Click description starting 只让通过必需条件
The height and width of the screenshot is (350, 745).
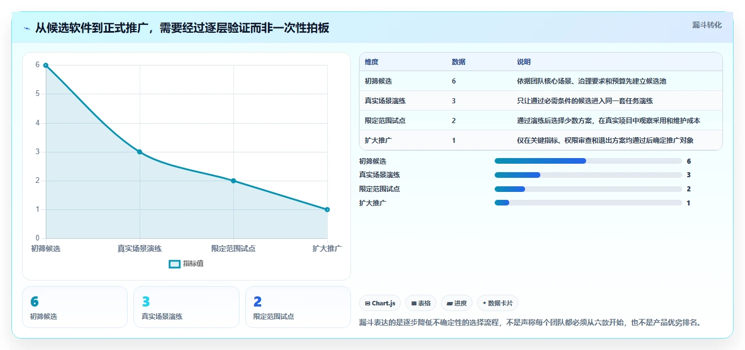585,101
